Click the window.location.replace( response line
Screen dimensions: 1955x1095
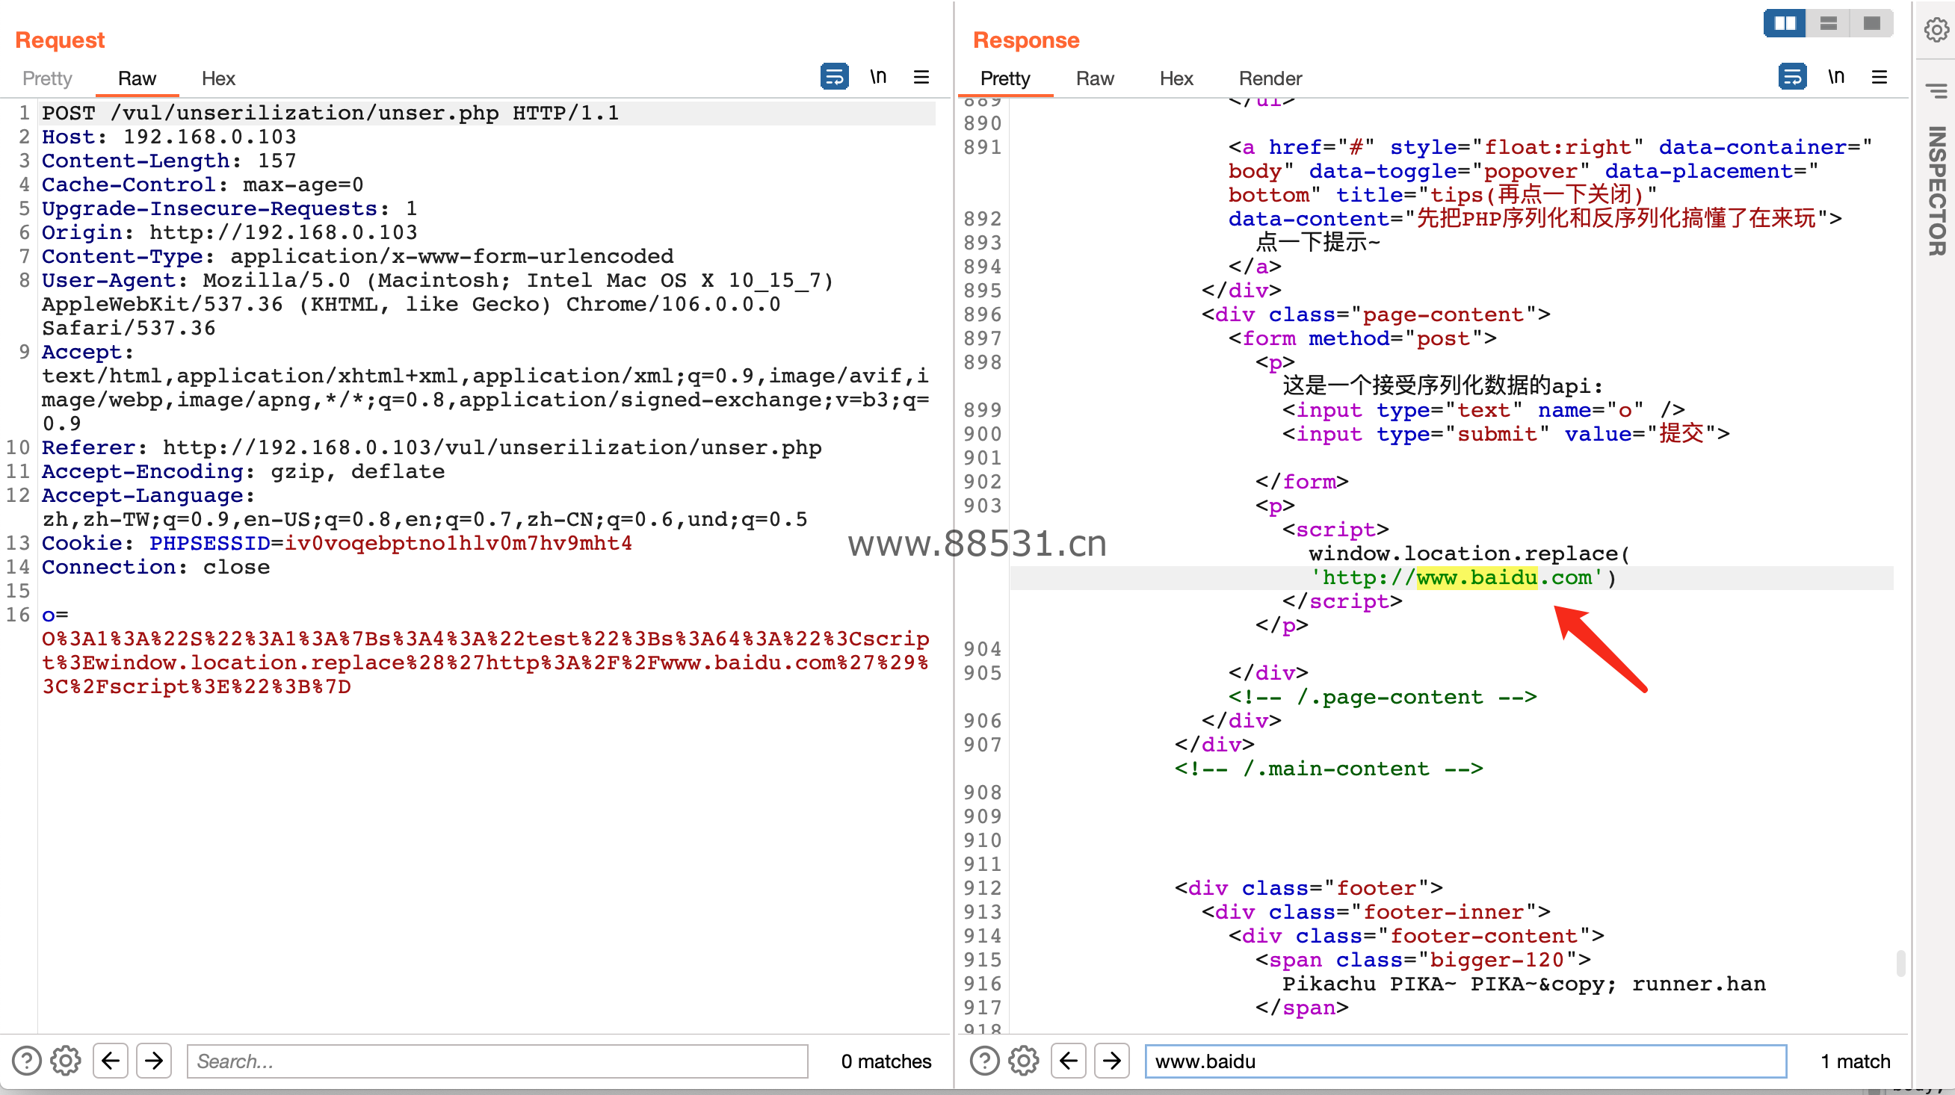pos(1468,553)
